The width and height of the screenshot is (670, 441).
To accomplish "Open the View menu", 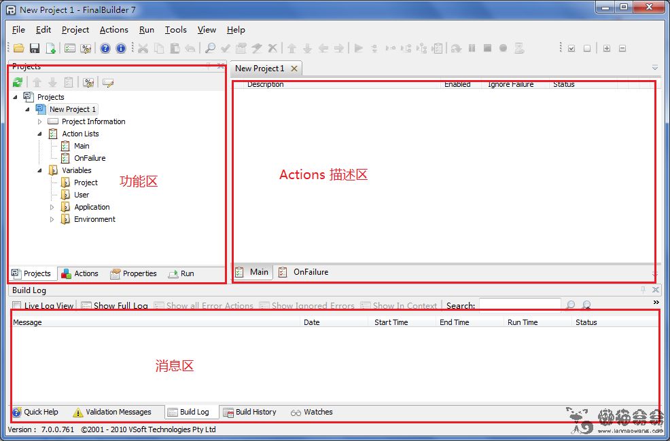I will pyautogui.click(x=207, y=29).
